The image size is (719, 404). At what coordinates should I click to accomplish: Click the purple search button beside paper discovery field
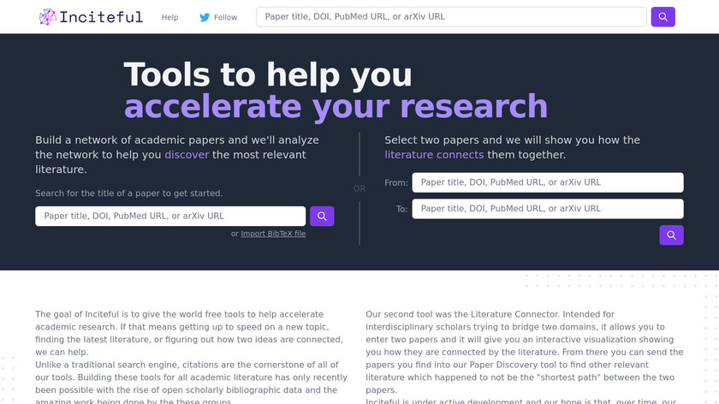pos(322,217)
